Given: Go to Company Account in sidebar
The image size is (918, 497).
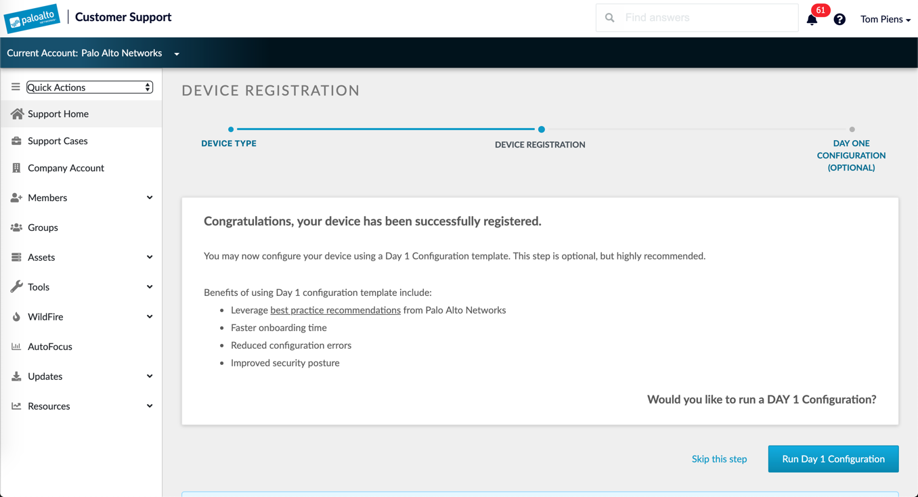Looking at the screenshot, I should pos(66,168).
